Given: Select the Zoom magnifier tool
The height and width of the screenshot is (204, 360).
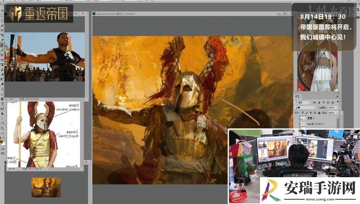Looking at the screenshot, I should [2, 128].
